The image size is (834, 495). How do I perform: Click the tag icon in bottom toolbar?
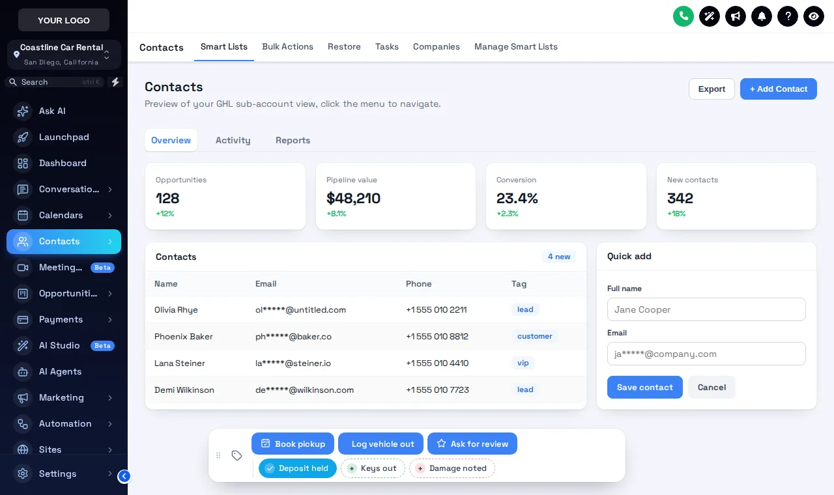click(237, 455)
